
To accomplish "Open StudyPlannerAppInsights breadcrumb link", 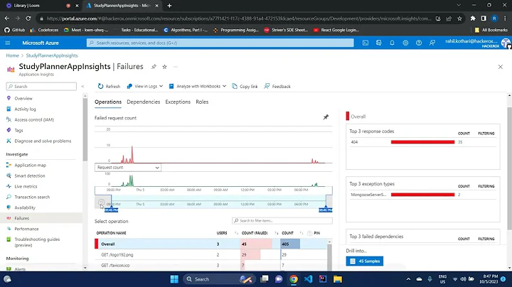I will [52, 55].
